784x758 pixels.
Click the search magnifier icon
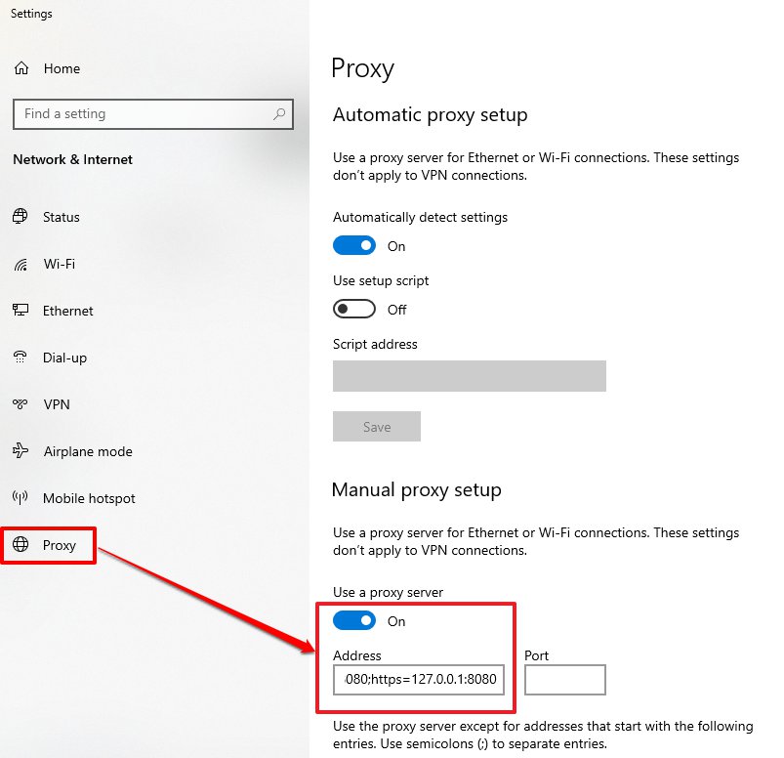pos(279,114)
